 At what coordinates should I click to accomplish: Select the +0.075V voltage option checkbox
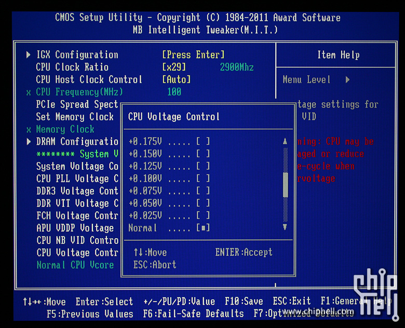(x=203, y=191)
